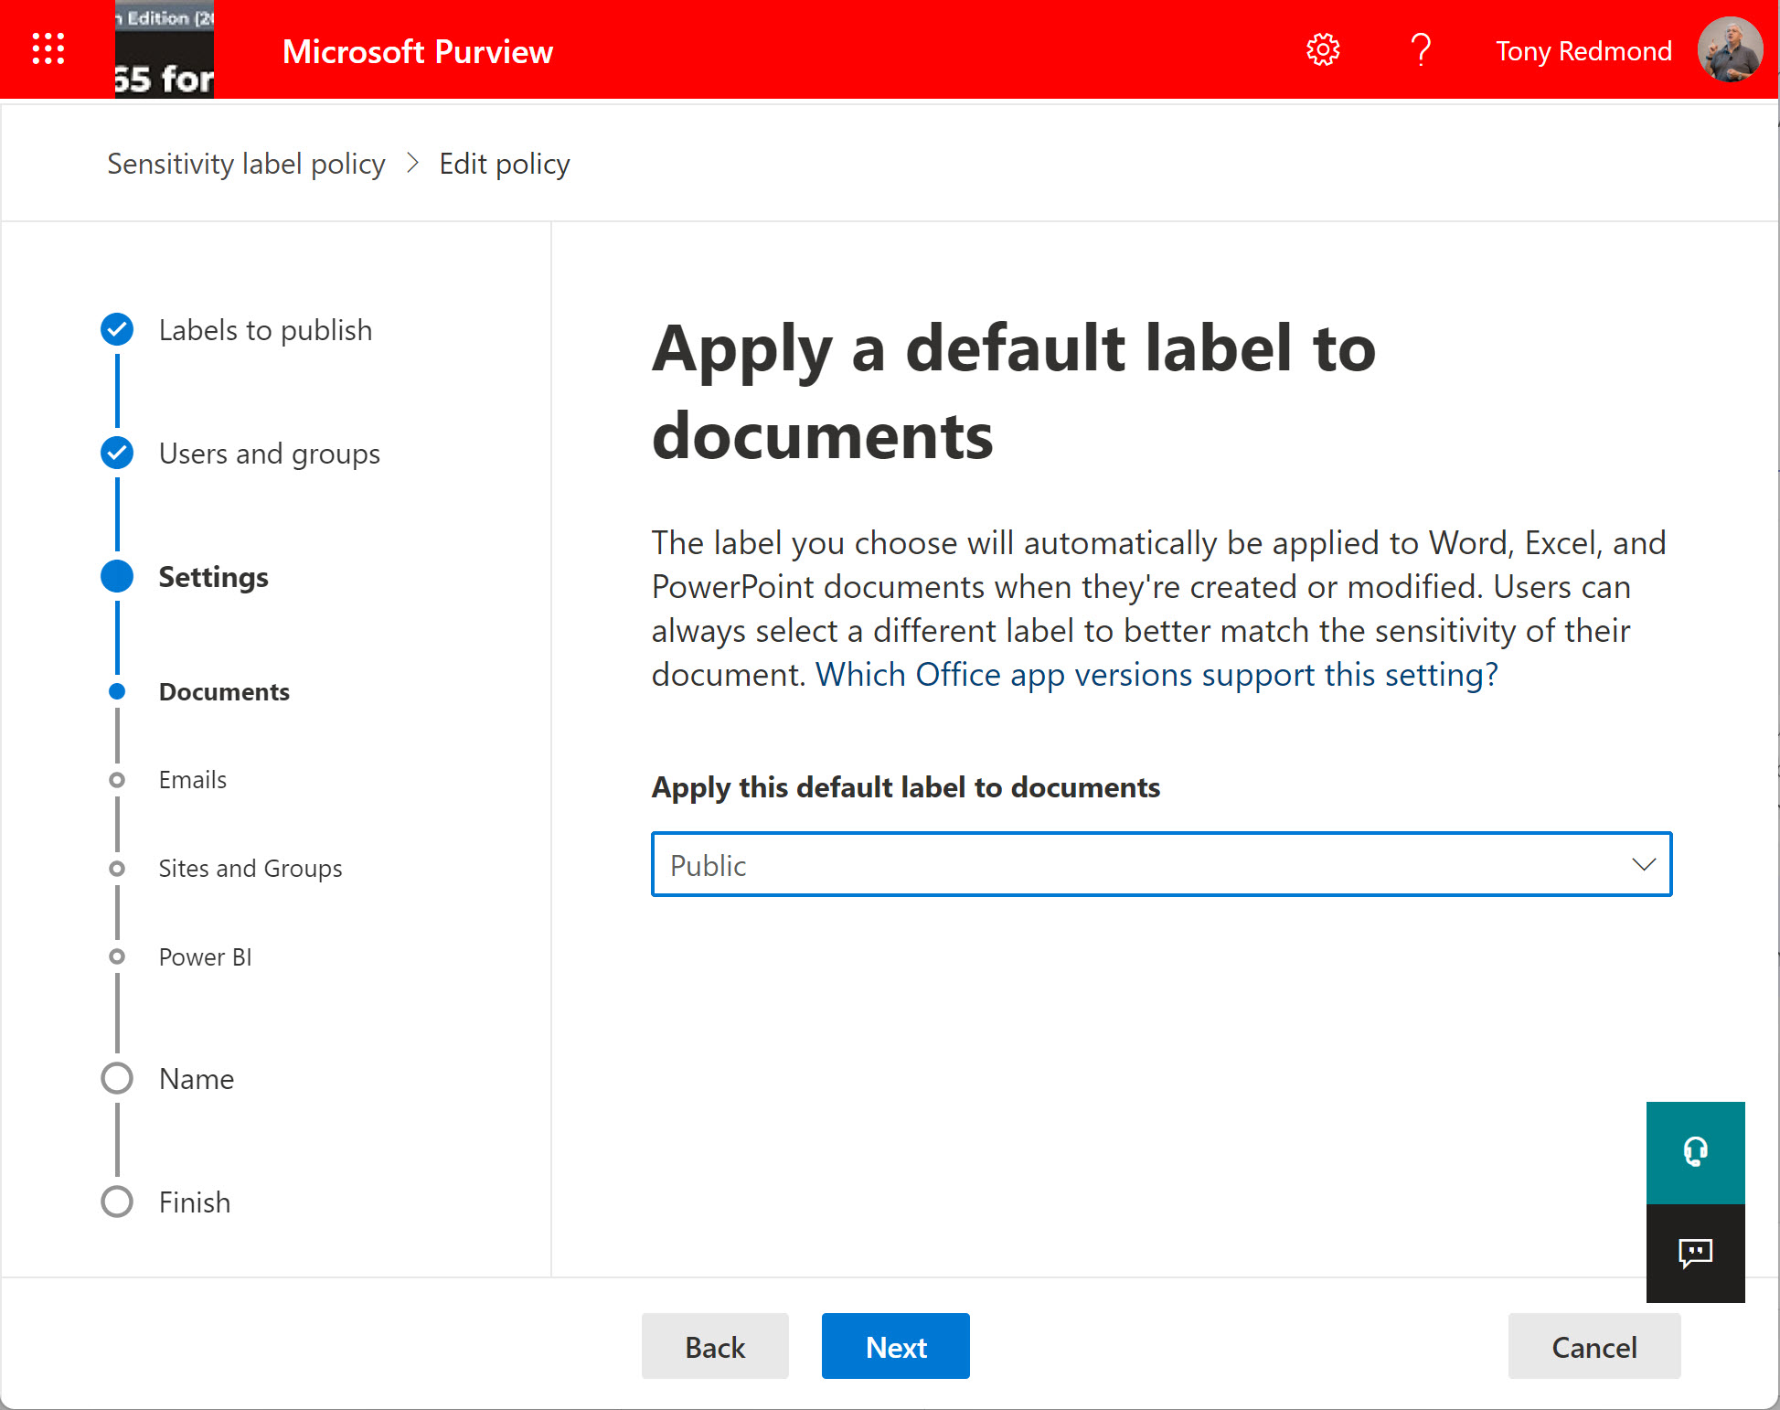Select the Finish step circle
The image size is (1780, 1410).
[x=117, y=1202]
